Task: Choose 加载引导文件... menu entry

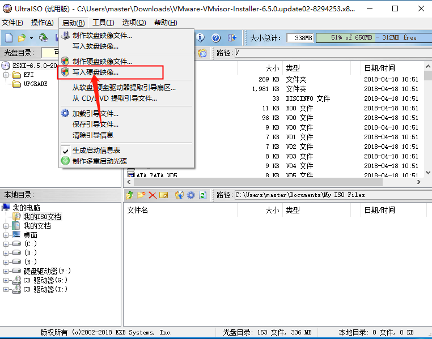Action: point(127,114)
